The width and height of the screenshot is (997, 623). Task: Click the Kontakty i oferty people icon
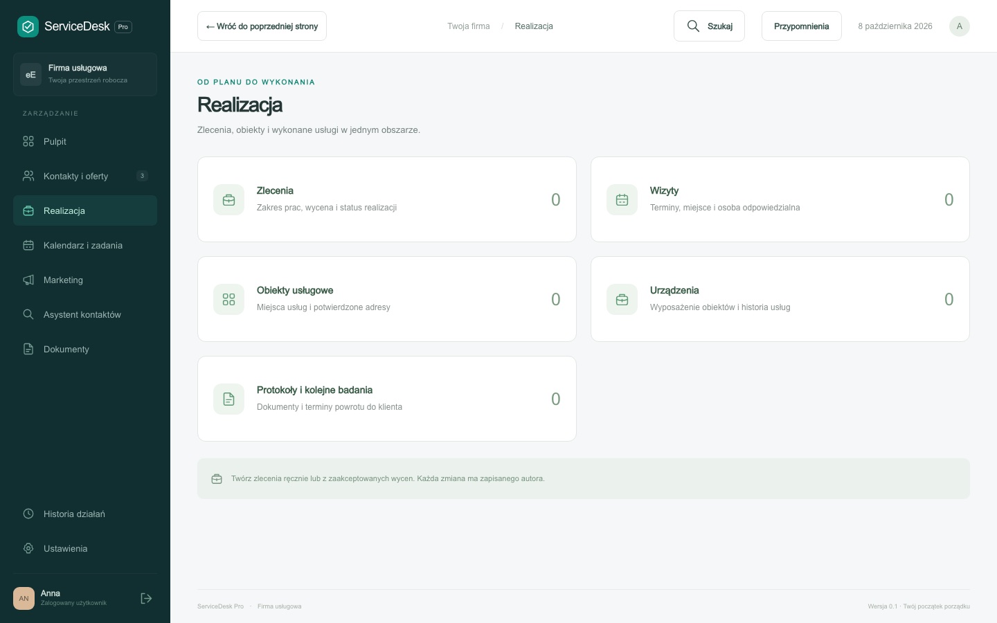(28, 176)
